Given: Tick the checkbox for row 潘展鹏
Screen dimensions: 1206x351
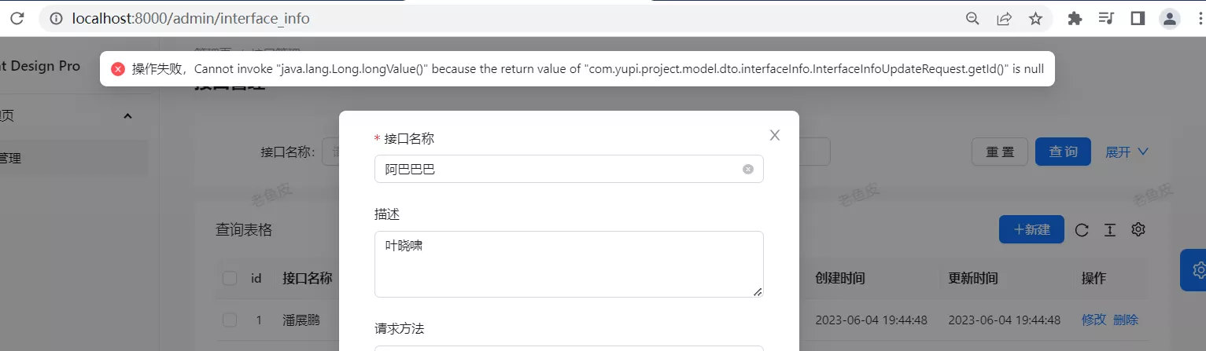Looking at the screenshot, I should click(230, 320).
